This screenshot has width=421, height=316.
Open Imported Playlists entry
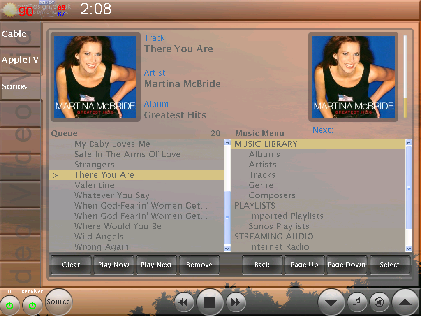[318, 216]
